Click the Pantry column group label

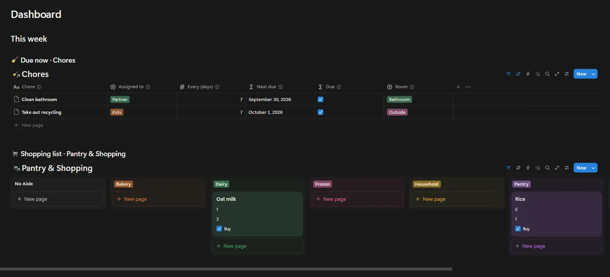[521, 184]
